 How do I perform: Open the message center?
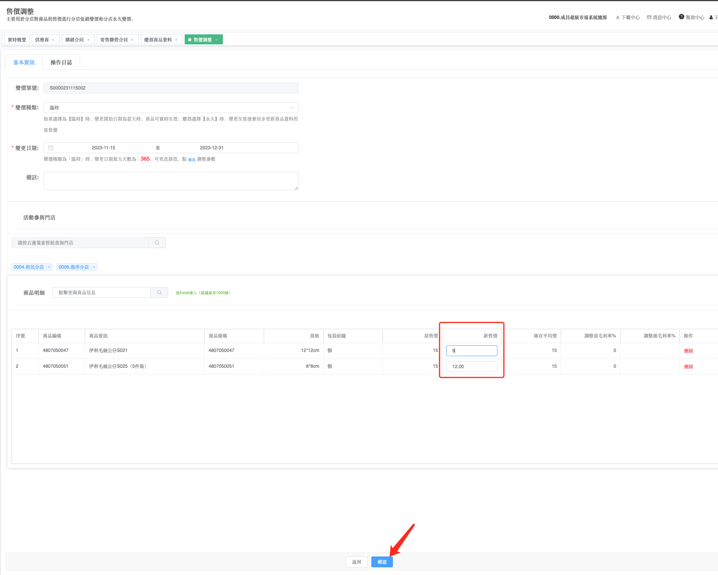(x=659, y=17)
